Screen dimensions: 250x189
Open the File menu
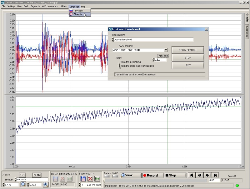(3, 6)
